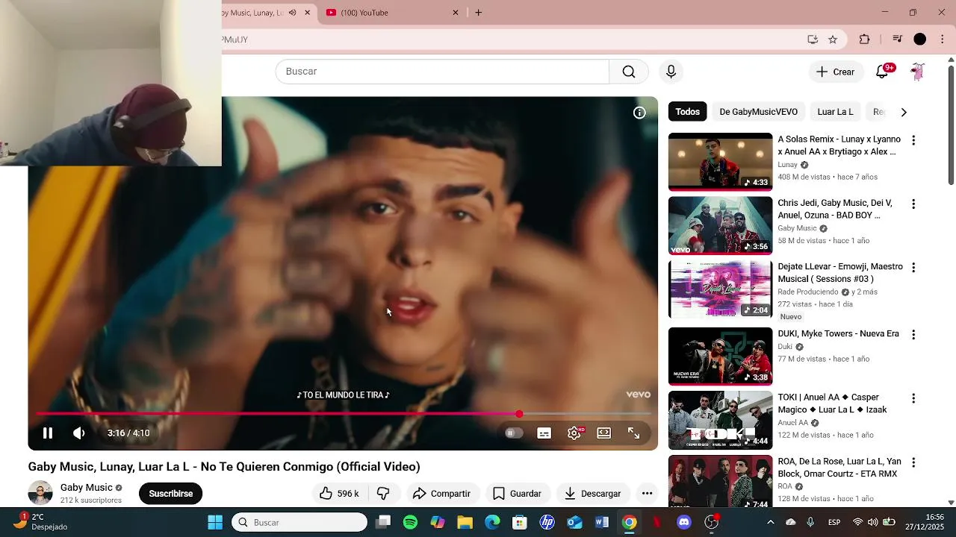Open Chrome profile black circle
Viewport: 956px width, 537px height.
coord(920,40)
